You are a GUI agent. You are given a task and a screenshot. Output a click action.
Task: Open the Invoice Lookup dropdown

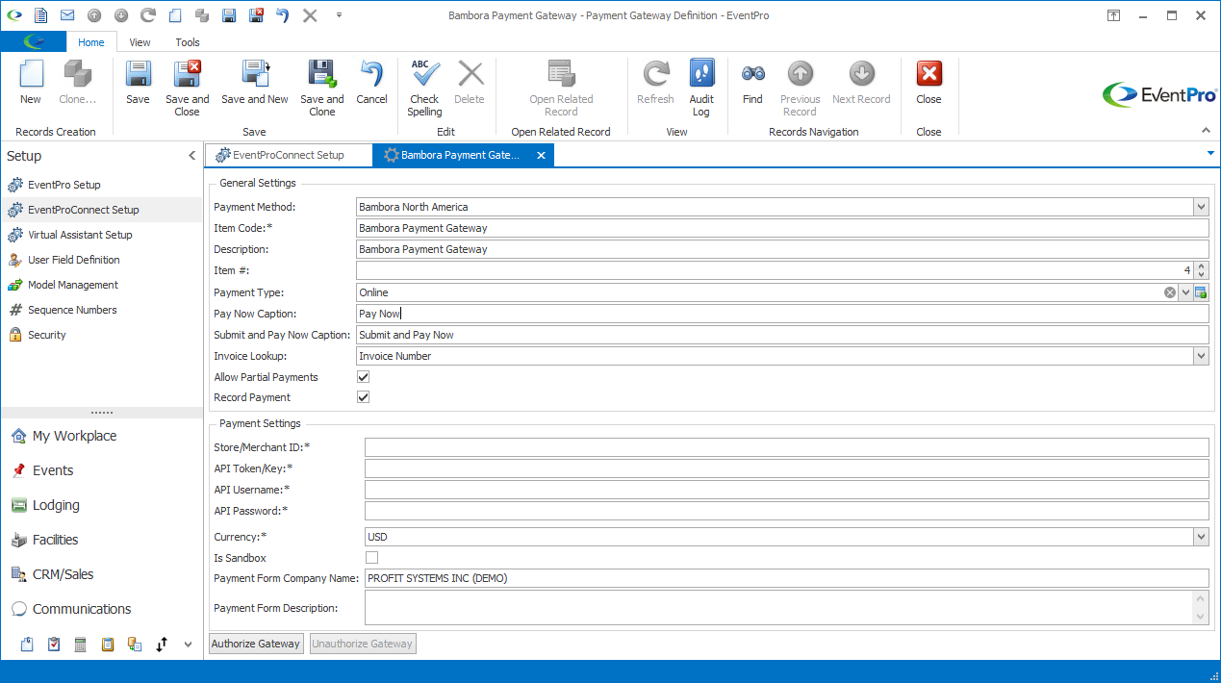[x=1201, y=356]
